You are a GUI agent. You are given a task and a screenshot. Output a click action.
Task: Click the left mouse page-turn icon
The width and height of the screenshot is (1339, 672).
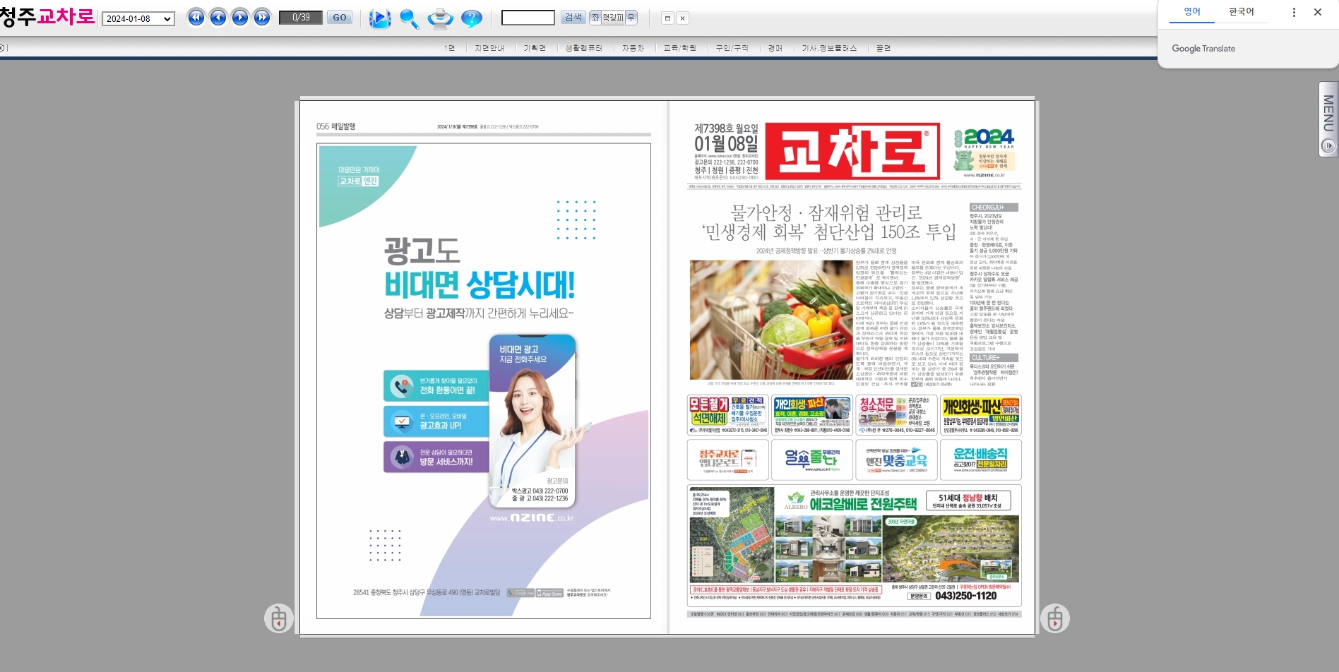coord(279,619)
